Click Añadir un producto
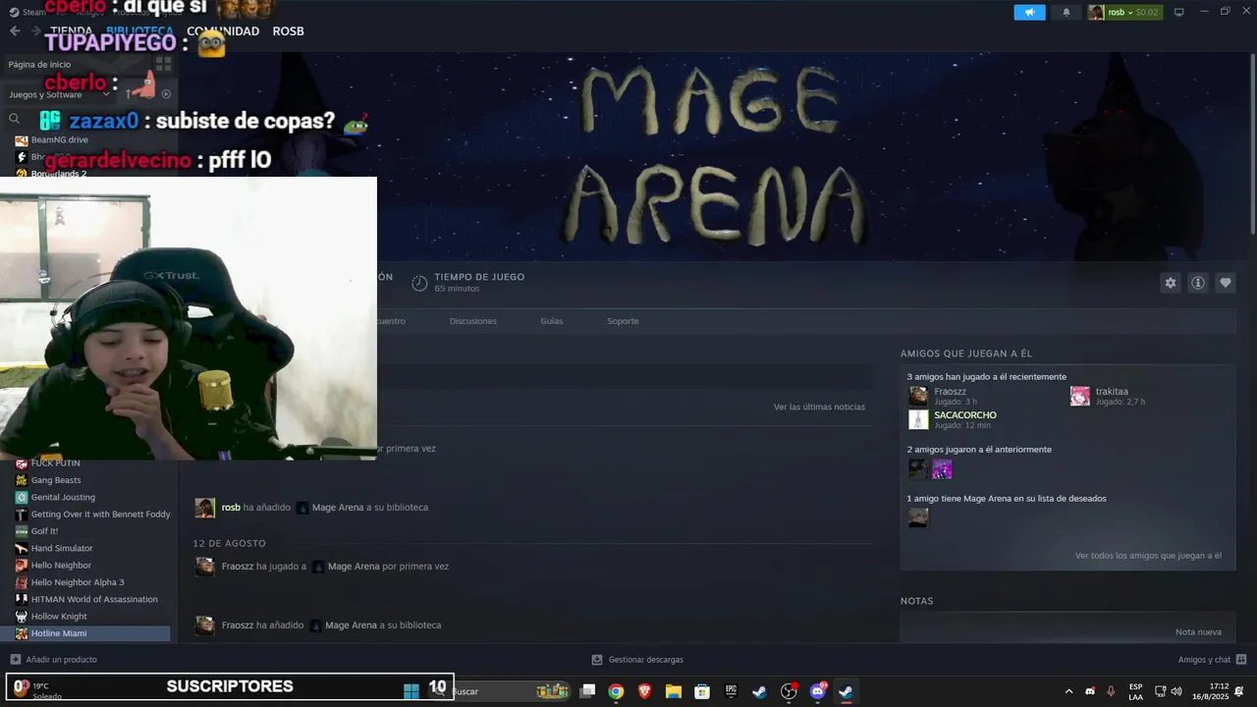This screenshot has width=1257, height=707. (54, 660)
